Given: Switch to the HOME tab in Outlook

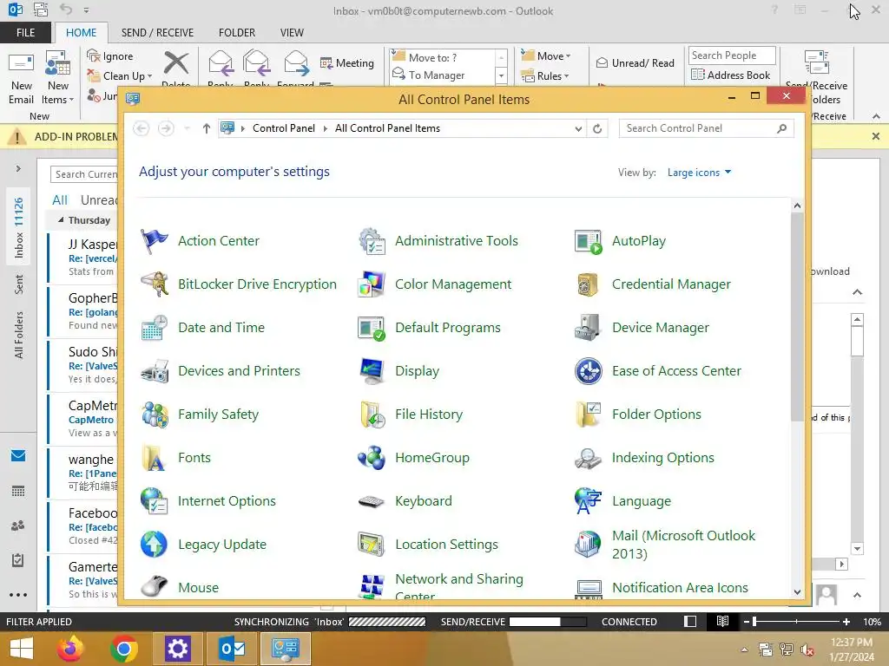Looking at the screenshot, I should tap(81, 33).
